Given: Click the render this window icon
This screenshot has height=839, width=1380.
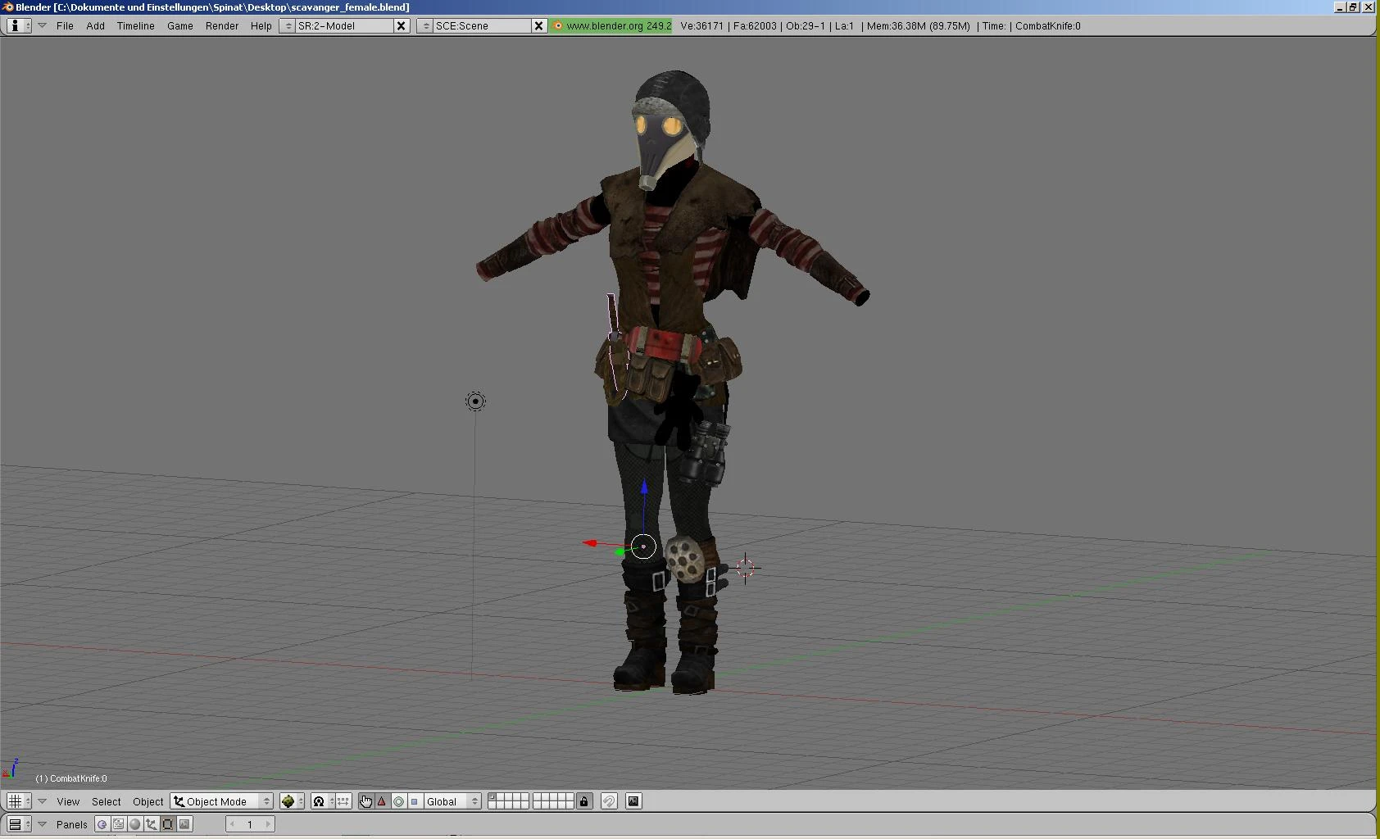Looking at the screenshot, I should pyautogui.click(x=633, y=801).
